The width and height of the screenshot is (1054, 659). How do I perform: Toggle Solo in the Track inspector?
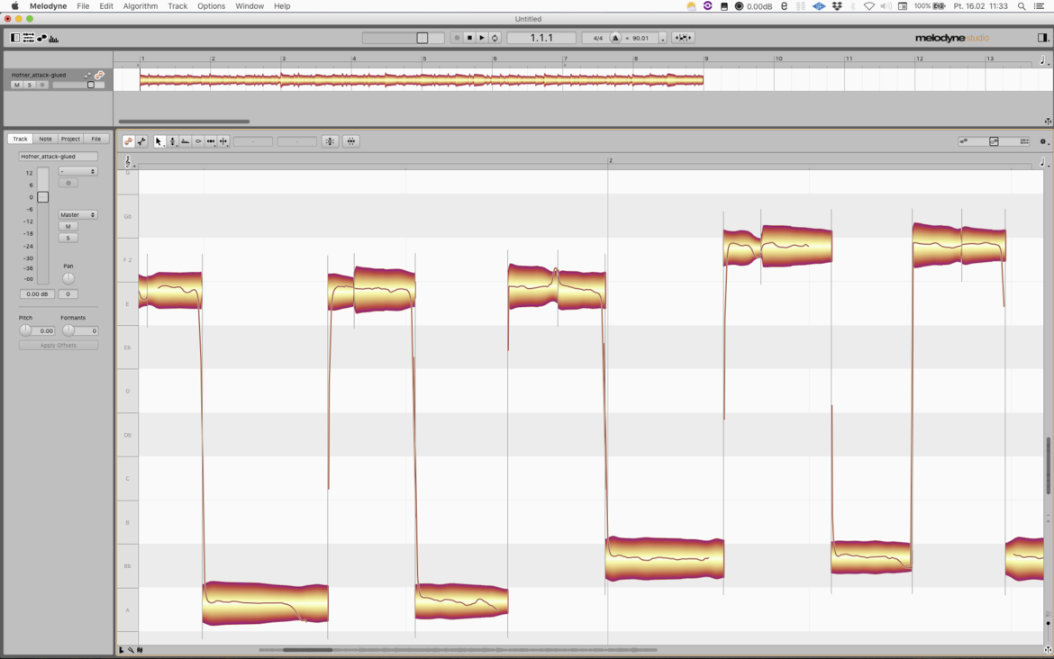pyautogui.click(x=68, y=238)
